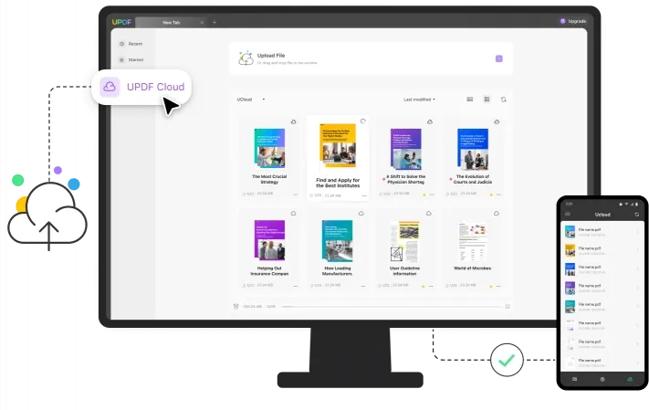This screenshot has width=649, height=410.
Task: Toggle star on A Shift to Solve card
Action: pyautogui.click(x=424, y=194)
